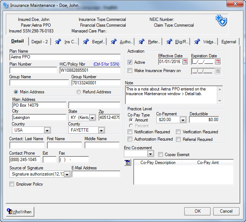Check the Employer Policy box
The image size is (246, 222).
coord(12,184)
